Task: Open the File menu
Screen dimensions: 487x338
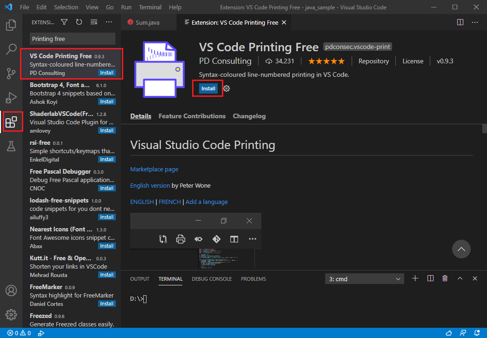Action: (24, 7)
